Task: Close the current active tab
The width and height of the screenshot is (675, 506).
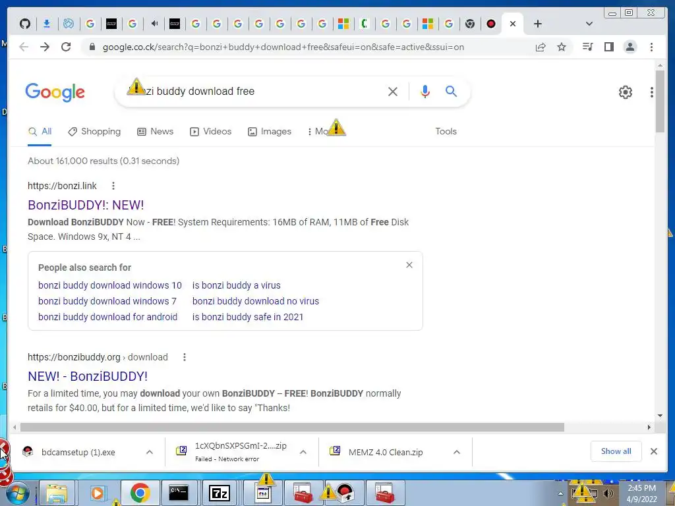Action: point(512,24)
